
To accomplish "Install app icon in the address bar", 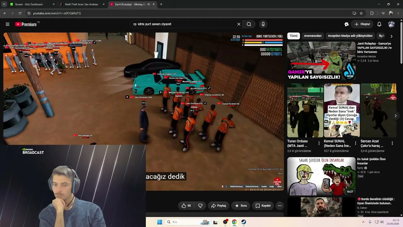I will 355,13.
